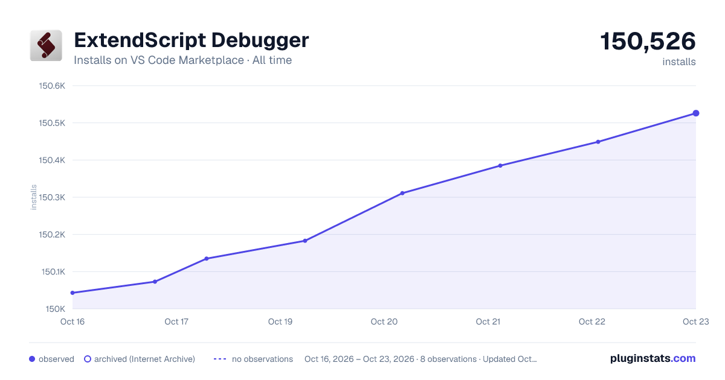Click the Oct 21 x-axis label
This screenshot has width=725, height=380.
[488, 321]
